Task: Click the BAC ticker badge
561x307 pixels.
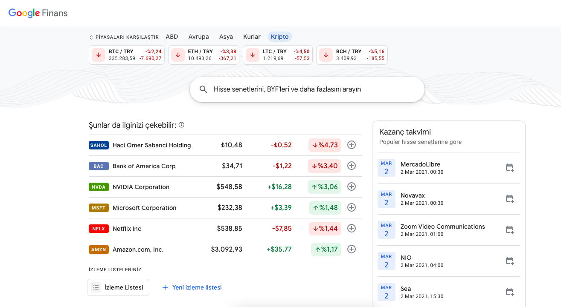Action: coord(99,166)
